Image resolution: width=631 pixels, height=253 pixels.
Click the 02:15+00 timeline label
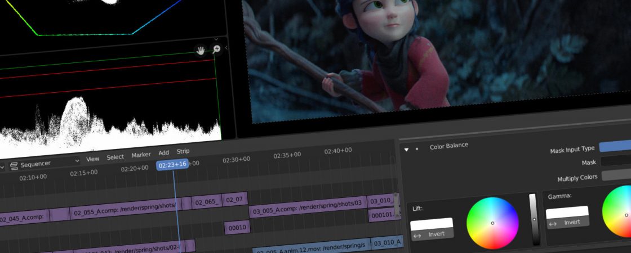pos(84,173)
